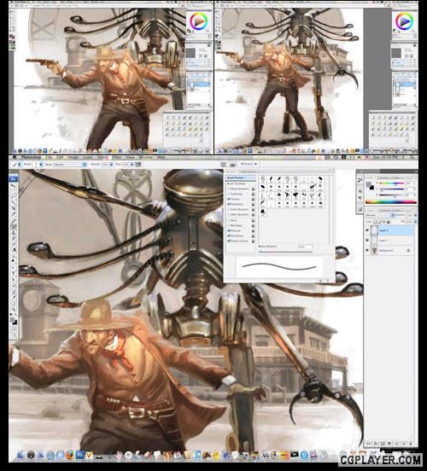Click the lock icon beside Texture option

[253, 199]
